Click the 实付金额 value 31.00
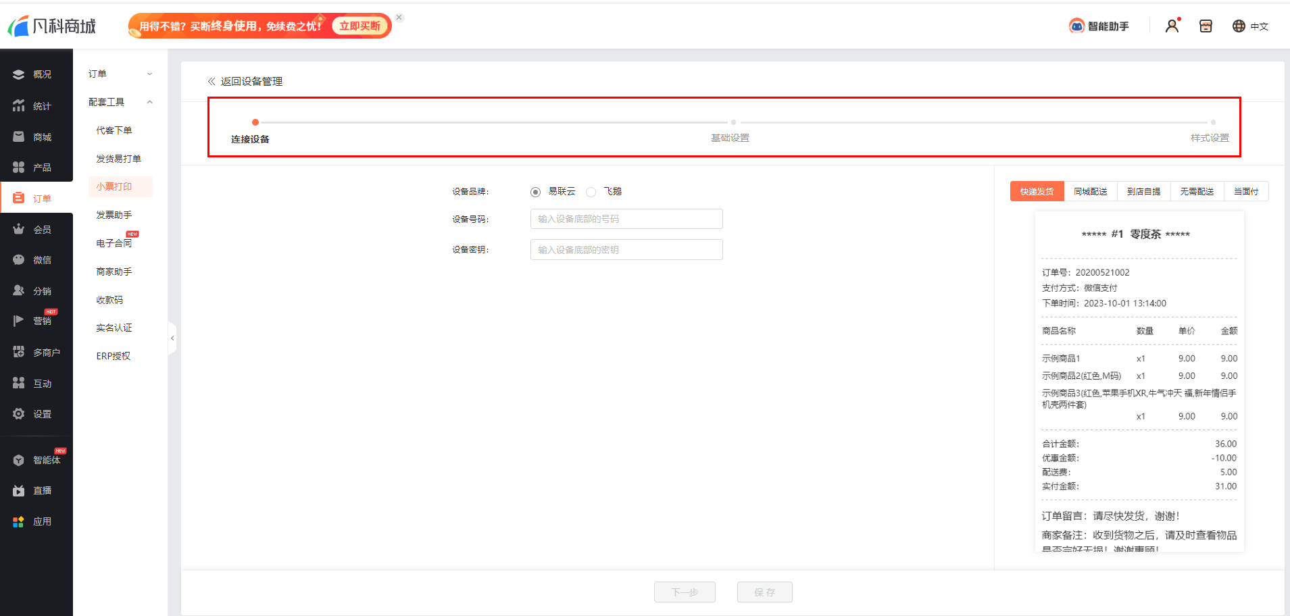 (1226, 486)
